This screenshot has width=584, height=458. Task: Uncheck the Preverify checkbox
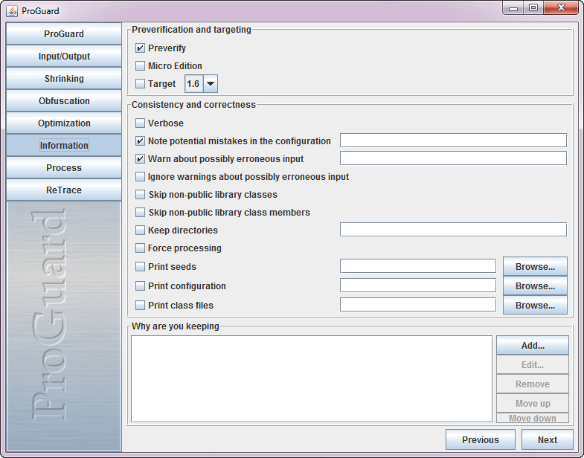click(140, 48)
